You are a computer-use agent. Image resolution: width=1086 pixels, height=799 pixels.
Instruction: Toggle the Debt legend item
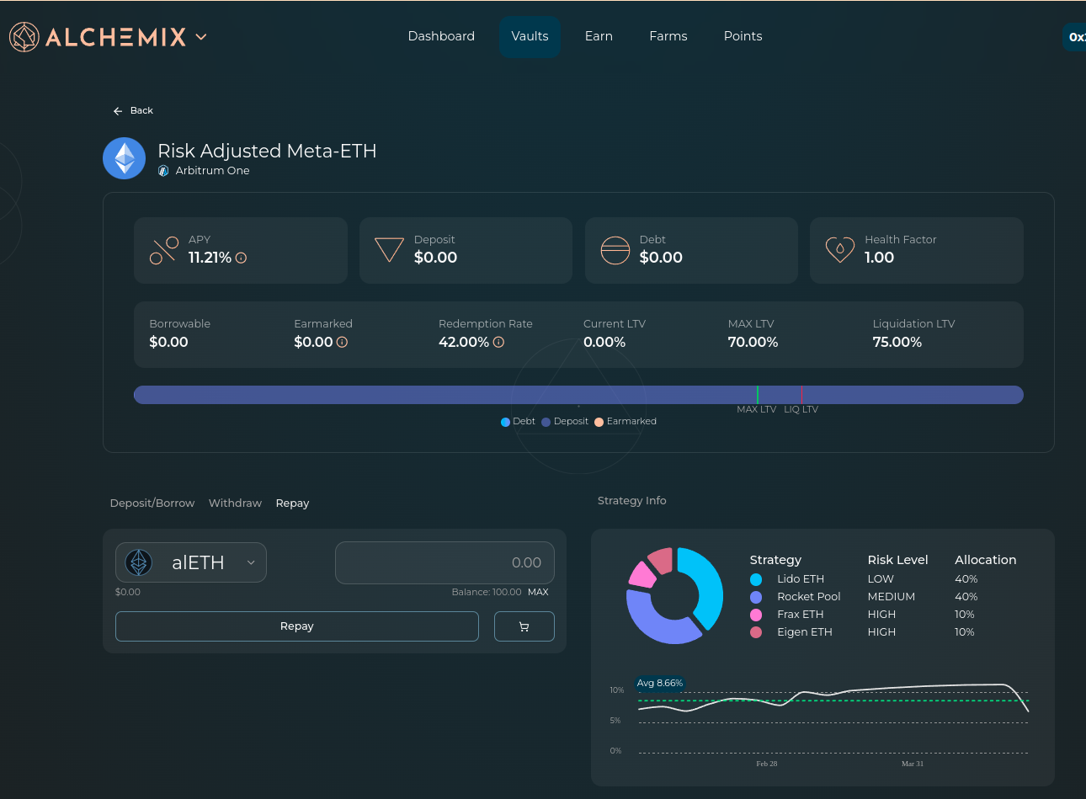518,422
